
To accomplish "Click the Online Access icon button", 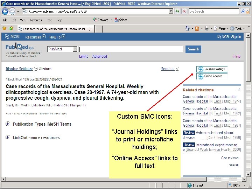I will click(x=212, y=76).
